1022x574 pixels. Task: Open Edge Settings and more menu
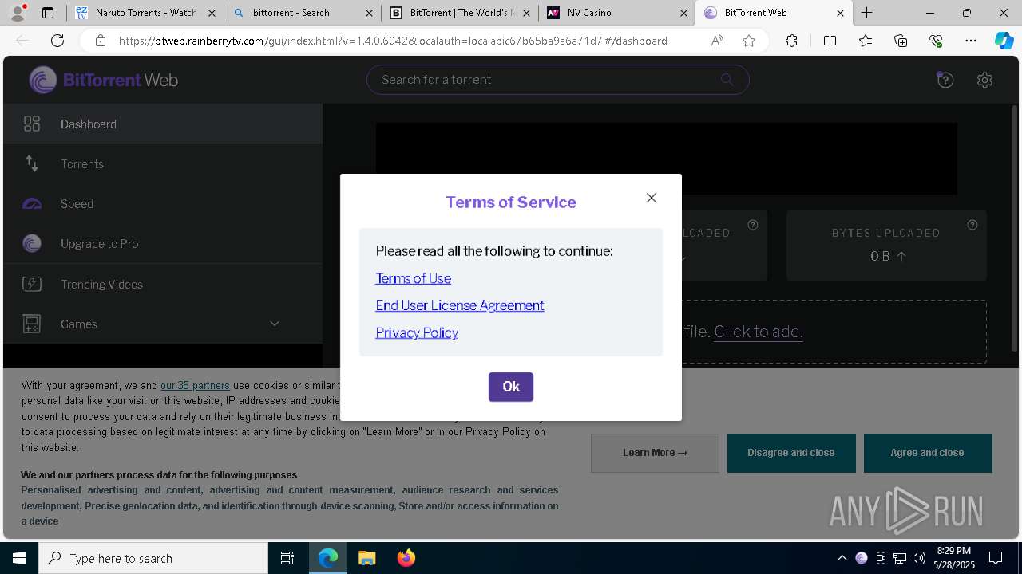pos(971,41)
